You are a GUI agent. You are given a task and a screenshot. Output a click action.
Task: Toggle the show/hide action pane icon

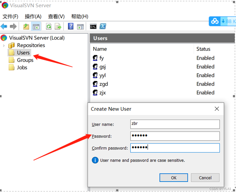pos(80,27)
